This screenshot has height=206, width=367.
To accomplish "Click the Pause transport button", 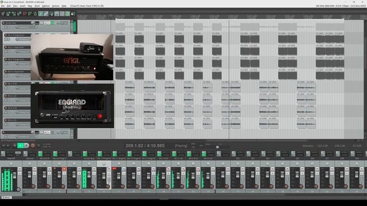I will tap(27, 145).
